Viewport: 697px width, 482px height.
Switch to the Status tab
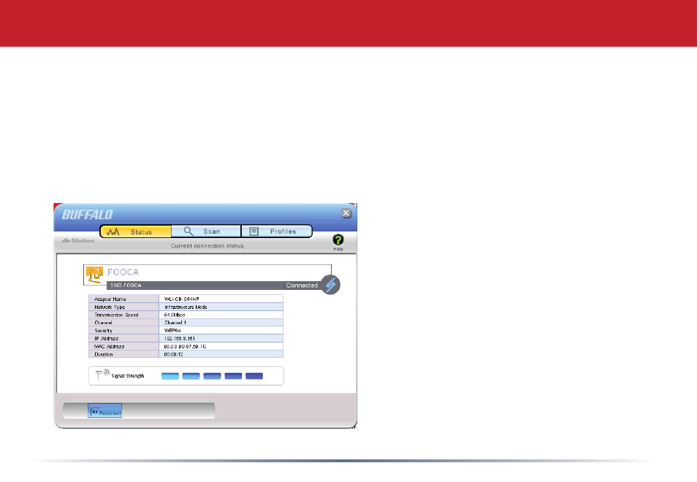[136, 232]
